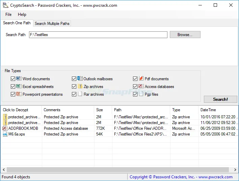239x181 pixels.
Task: Click the Zip archives file type icon
Action: coord(80,86)
